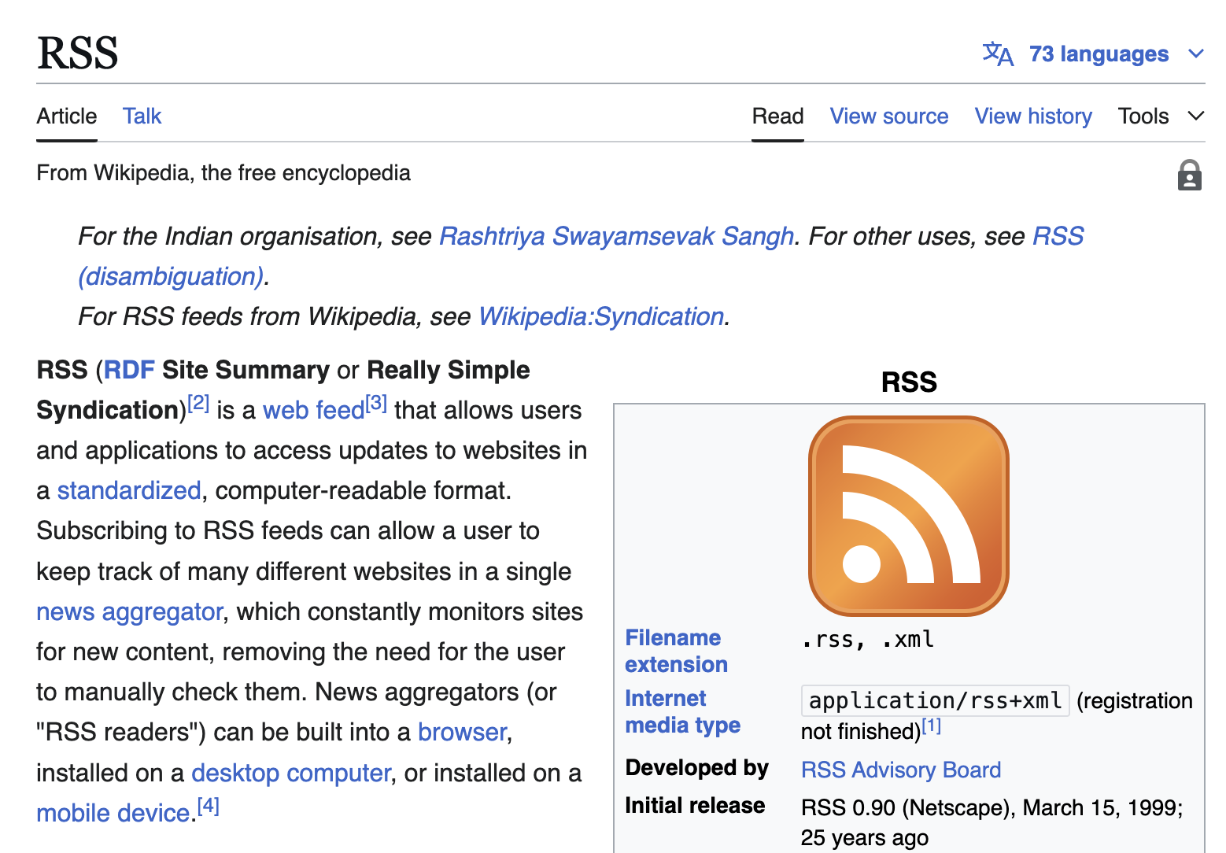Click the page protection padlock icon

point(1189,175)
